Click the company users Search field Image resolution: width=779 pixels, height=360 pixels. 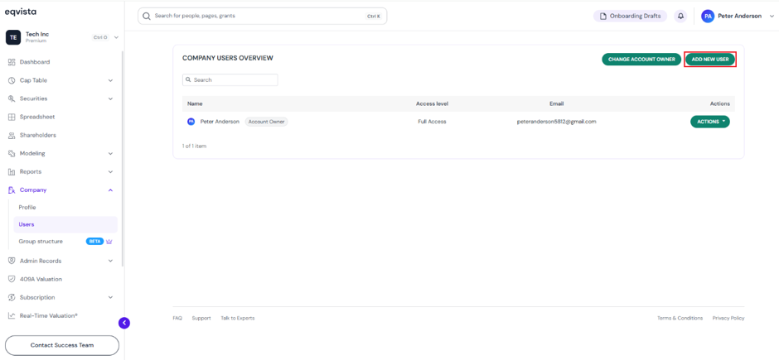tap(230, 79)
